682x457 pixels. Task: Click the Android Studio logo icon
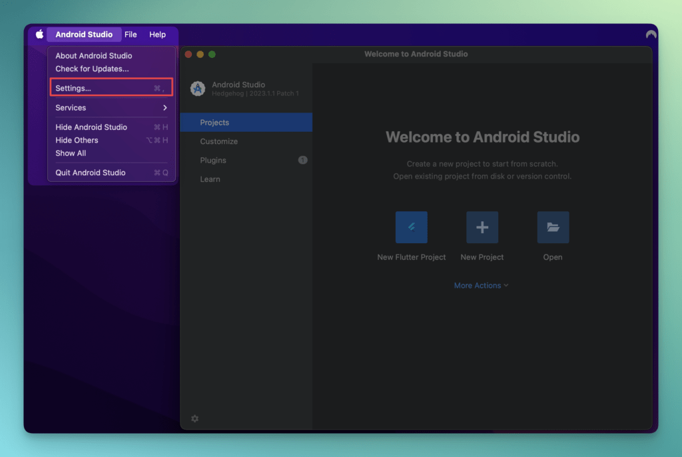(198, 89)
